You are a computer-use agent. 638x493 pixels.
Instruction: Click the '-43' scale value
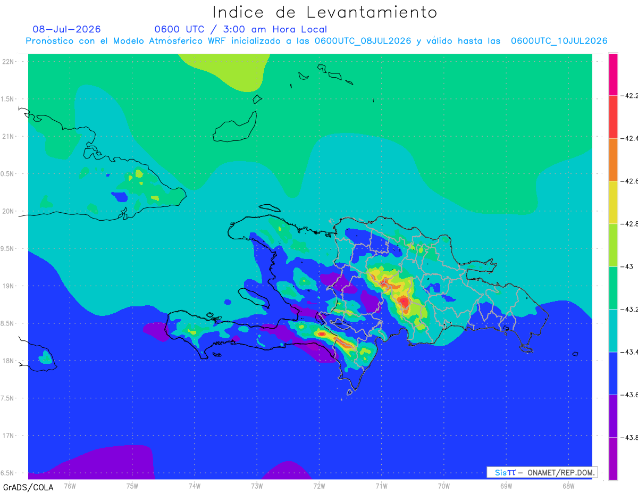click(x=627, y=266)
